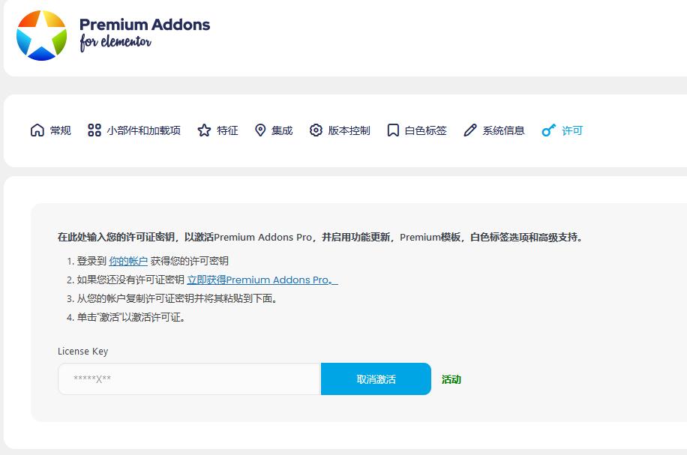Open the 版本控制 tab
The width and height of the screenshot is (687, 455).
(349, 130)
